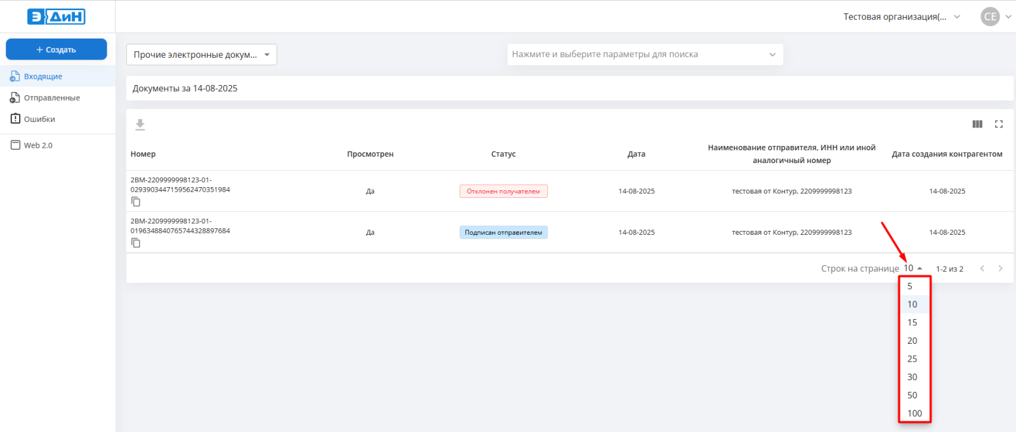Expand the document type dropdown
The width and height of the screenshot is (1016, 432).
pos(201,55)
